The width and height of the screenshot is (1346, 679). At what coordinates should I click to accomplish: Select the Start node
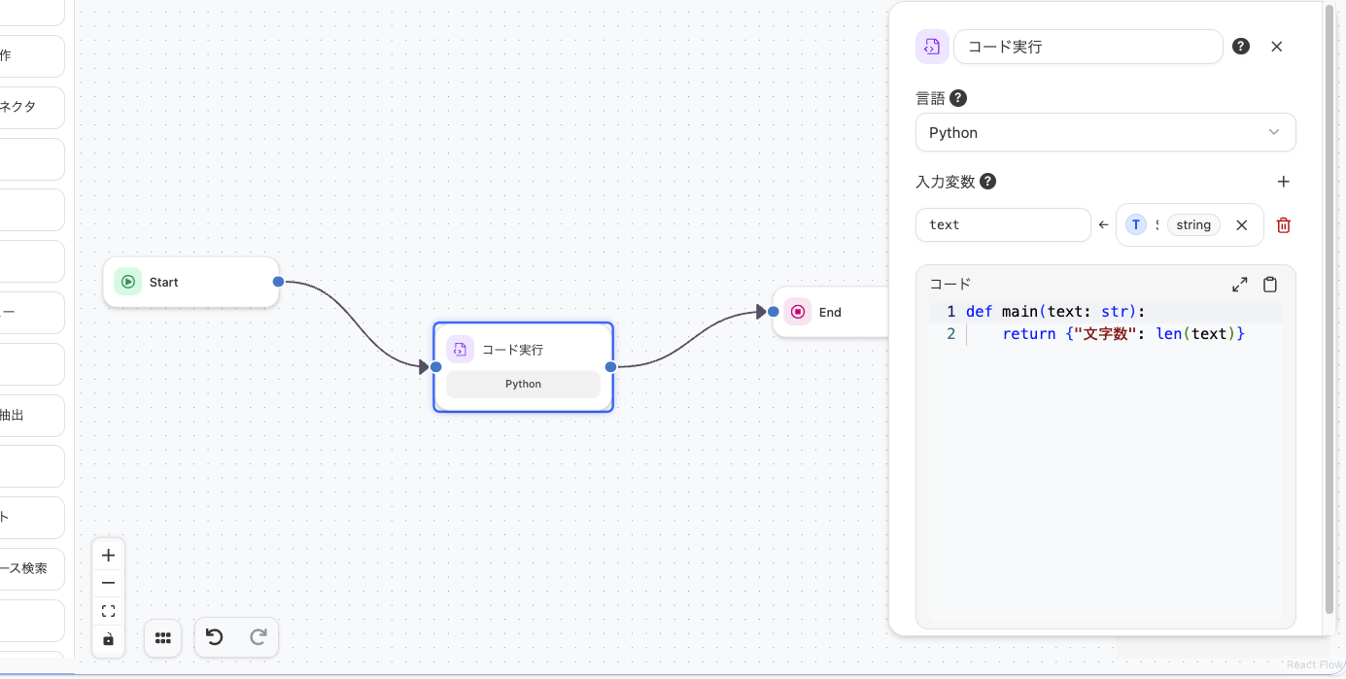coord(190,282)
